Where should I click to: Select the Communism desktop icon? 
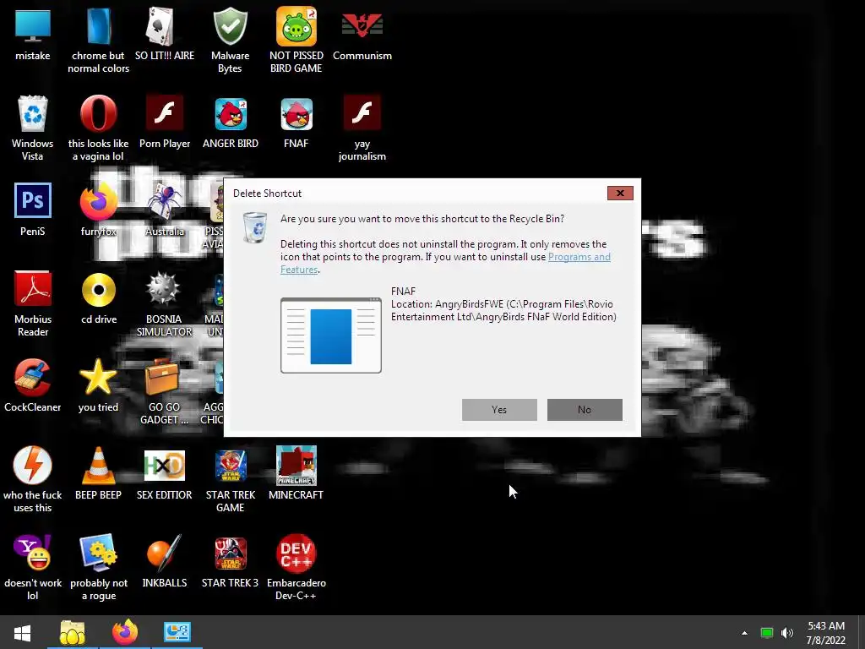click(362, 26)
